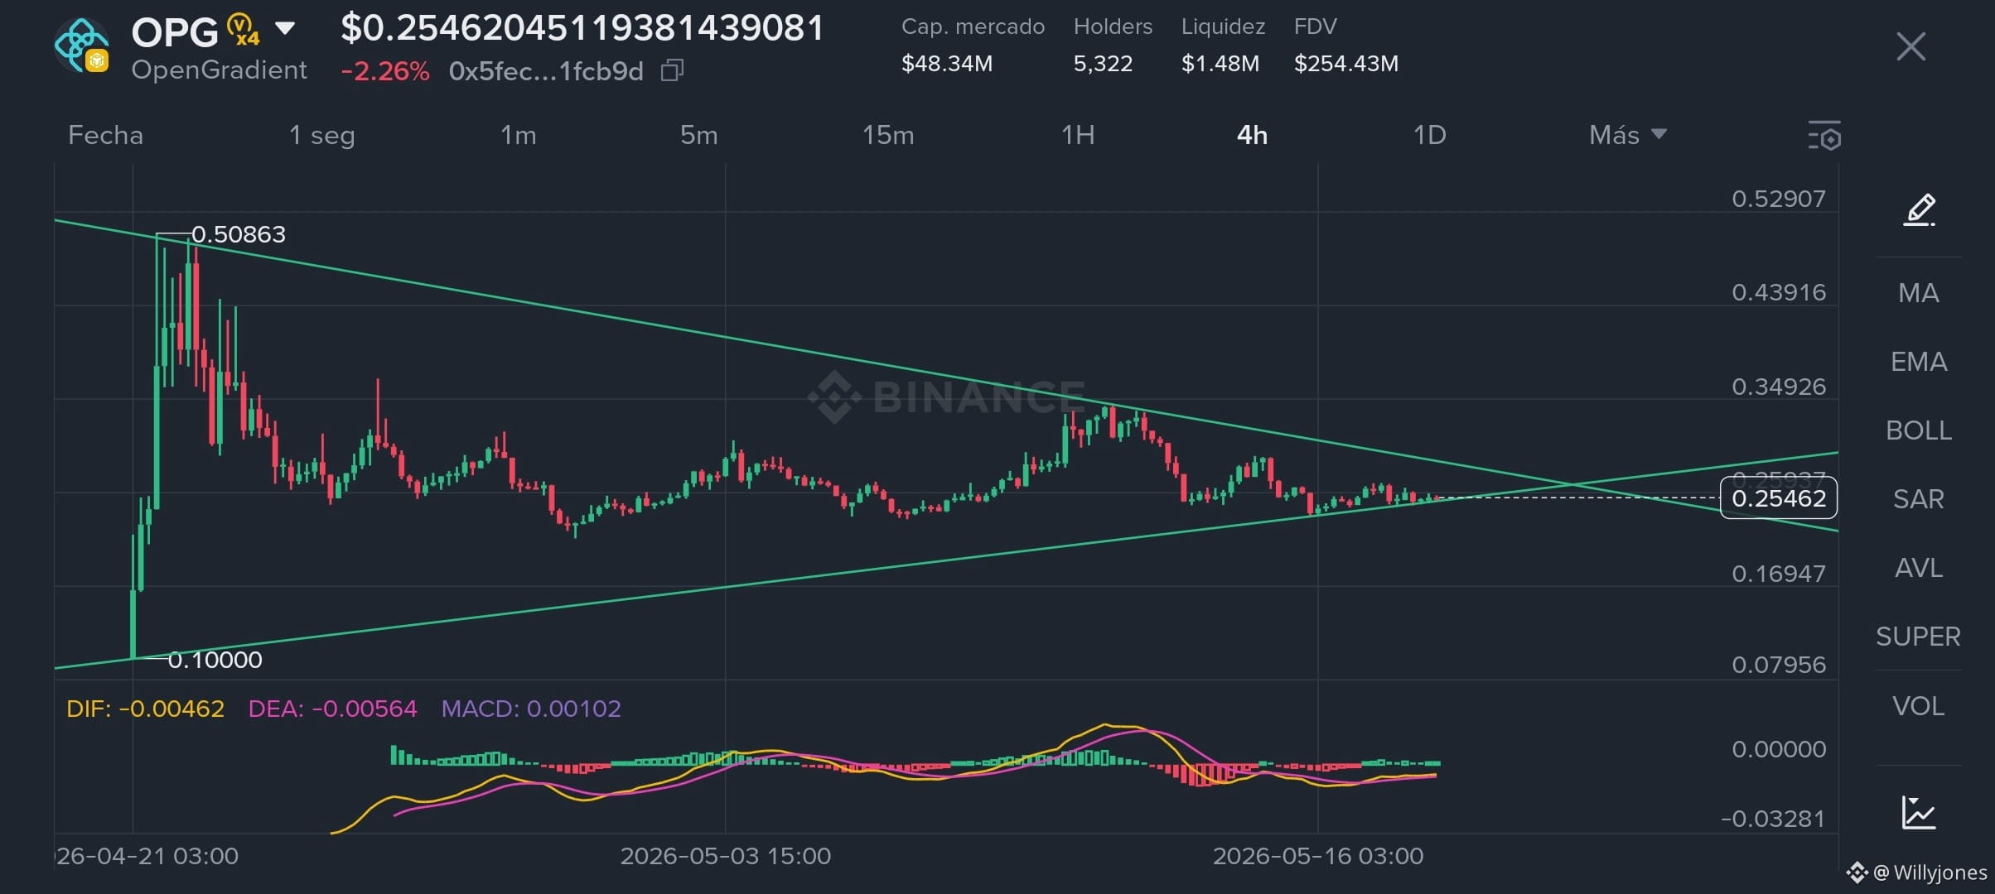Click the $1.48M Liquidez value
This screenshot has height=894, width=1995.
click(x=1220, y=64)
